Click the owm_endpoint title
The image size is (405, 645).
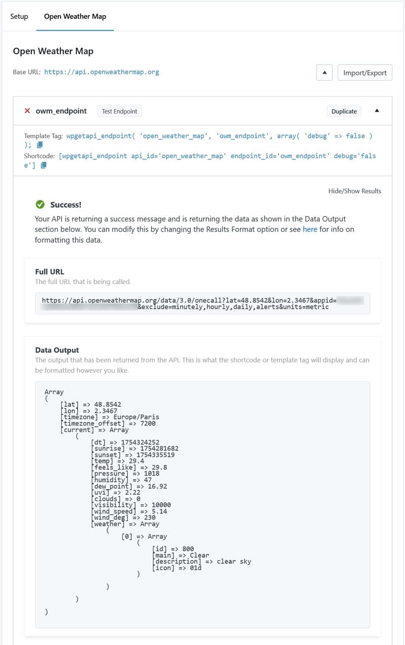pyautogui.click(x=61, y=111)
